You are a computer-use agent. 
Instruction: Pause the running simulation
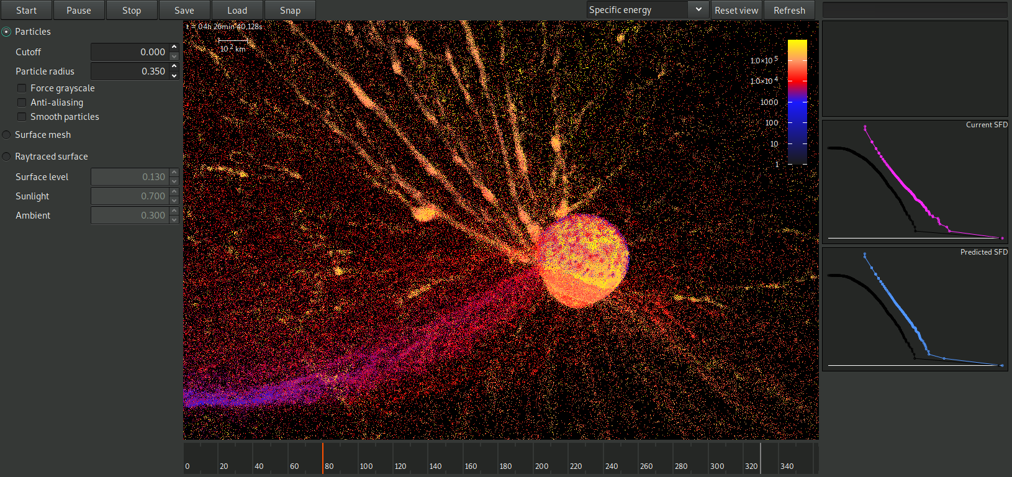click(79, 11)
